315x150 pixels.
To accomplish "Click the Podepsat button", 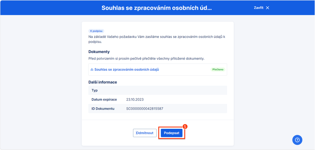I will tap(171, 133).
